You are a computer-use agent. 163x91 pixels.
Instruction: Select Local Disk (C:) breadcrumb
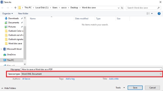(42, 8)
